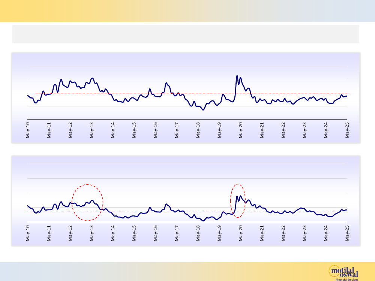375x281 pixels.
Task: Click the Motilal Oswal logo
Action: (x=343, y=271)
